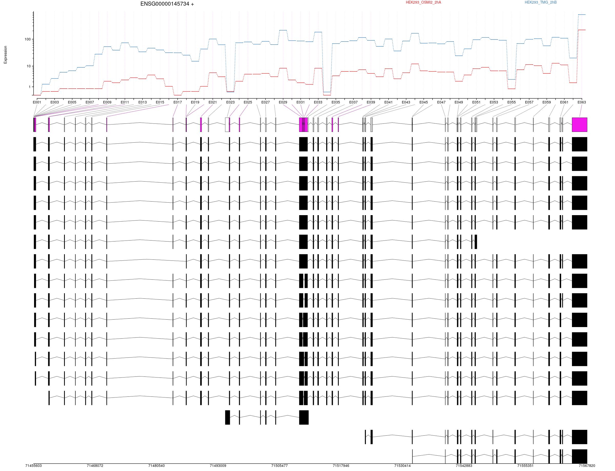
Task: Click genomic coordinate 71567820
Action: click(x=587, y=466)
